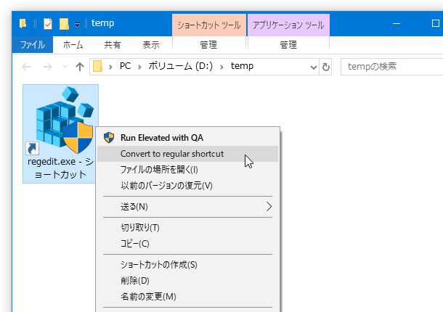Choose 削除(D) from context menu
The width and height of the screenshot is (443, 312).
tap(187, 281)
